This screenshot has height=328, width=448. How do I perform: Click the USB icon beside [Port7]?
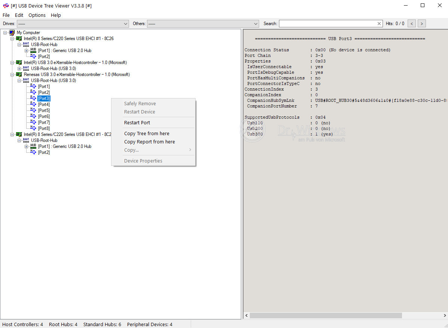pyautogui.click(x=33, y=122)
